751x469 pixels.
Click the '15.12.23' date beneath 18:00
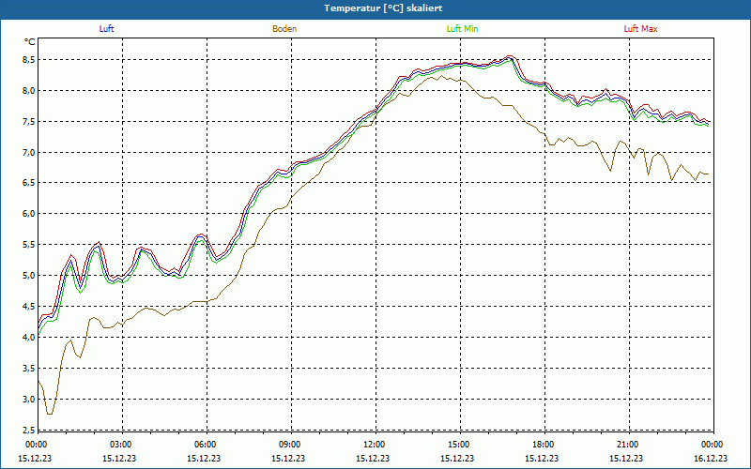click(x=543, y=458)
